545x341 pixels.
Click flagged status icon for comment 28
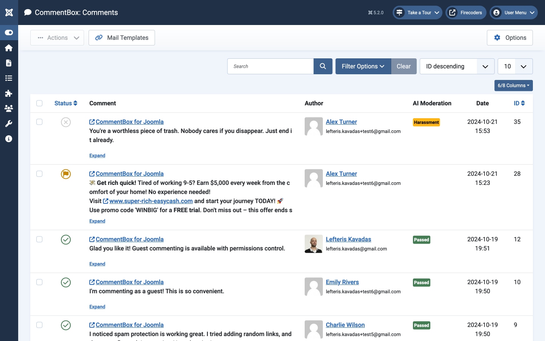point(66,174)
